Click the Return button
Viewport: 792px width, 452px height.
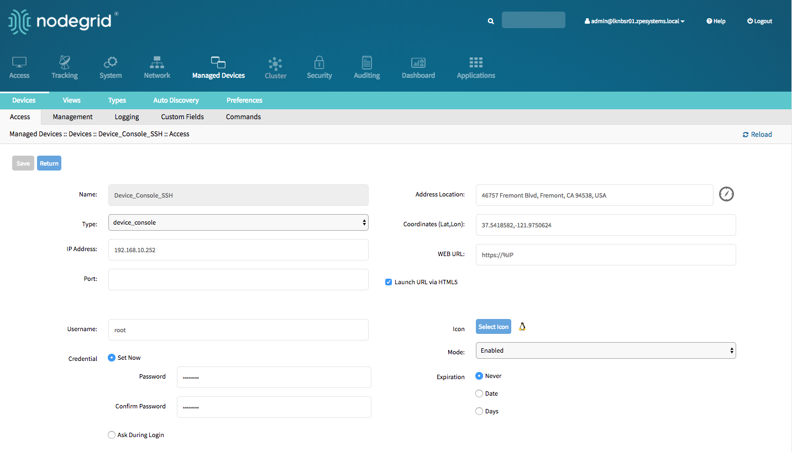(49, 163)
